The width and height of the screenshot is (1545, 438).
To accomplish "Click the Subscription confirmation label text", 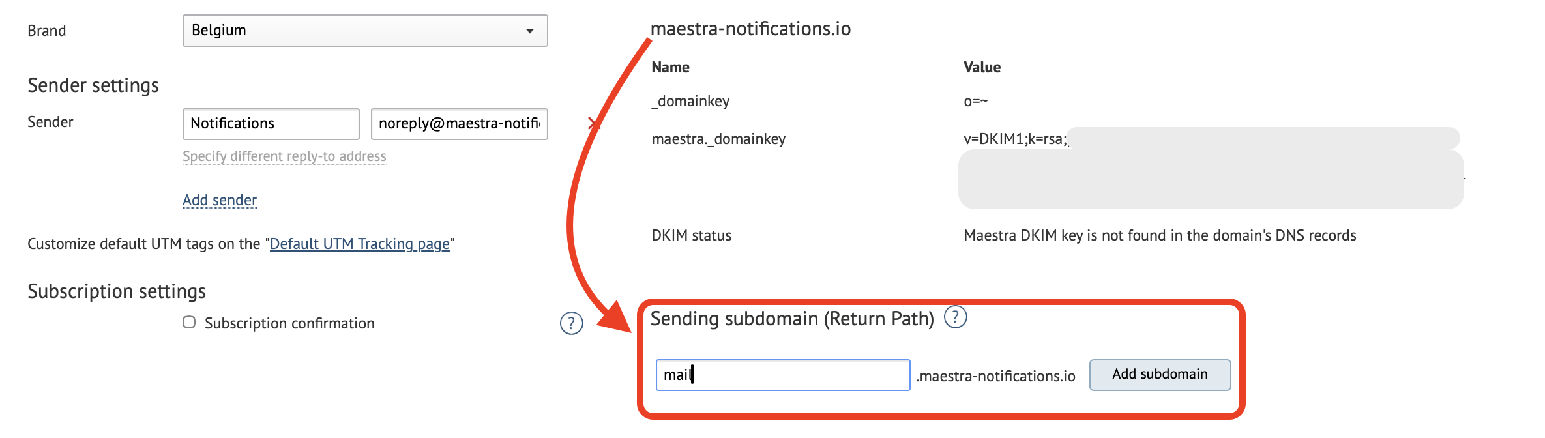I will pyautogui.click(x=289, y=323).
